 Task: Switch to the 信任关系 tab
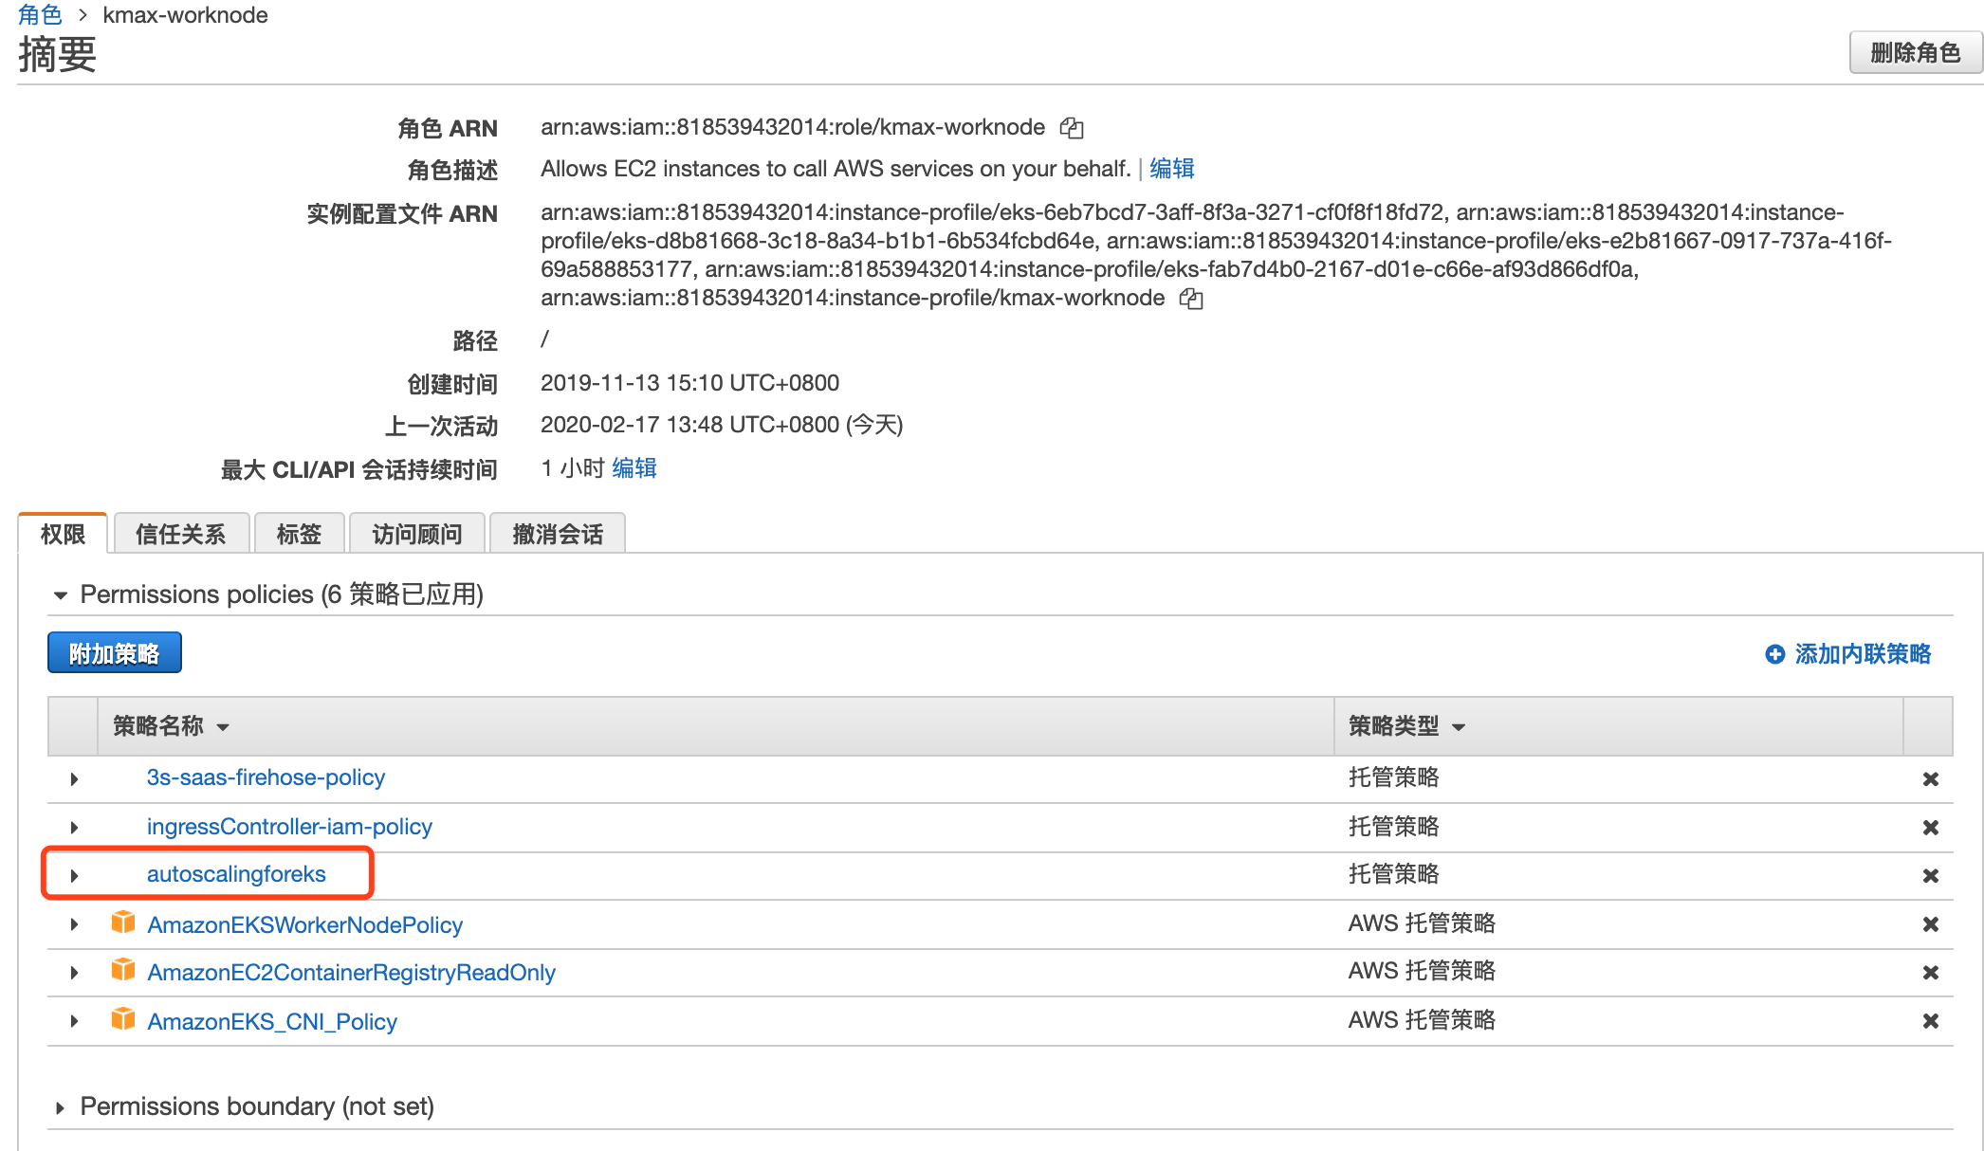tap(181, 534)
